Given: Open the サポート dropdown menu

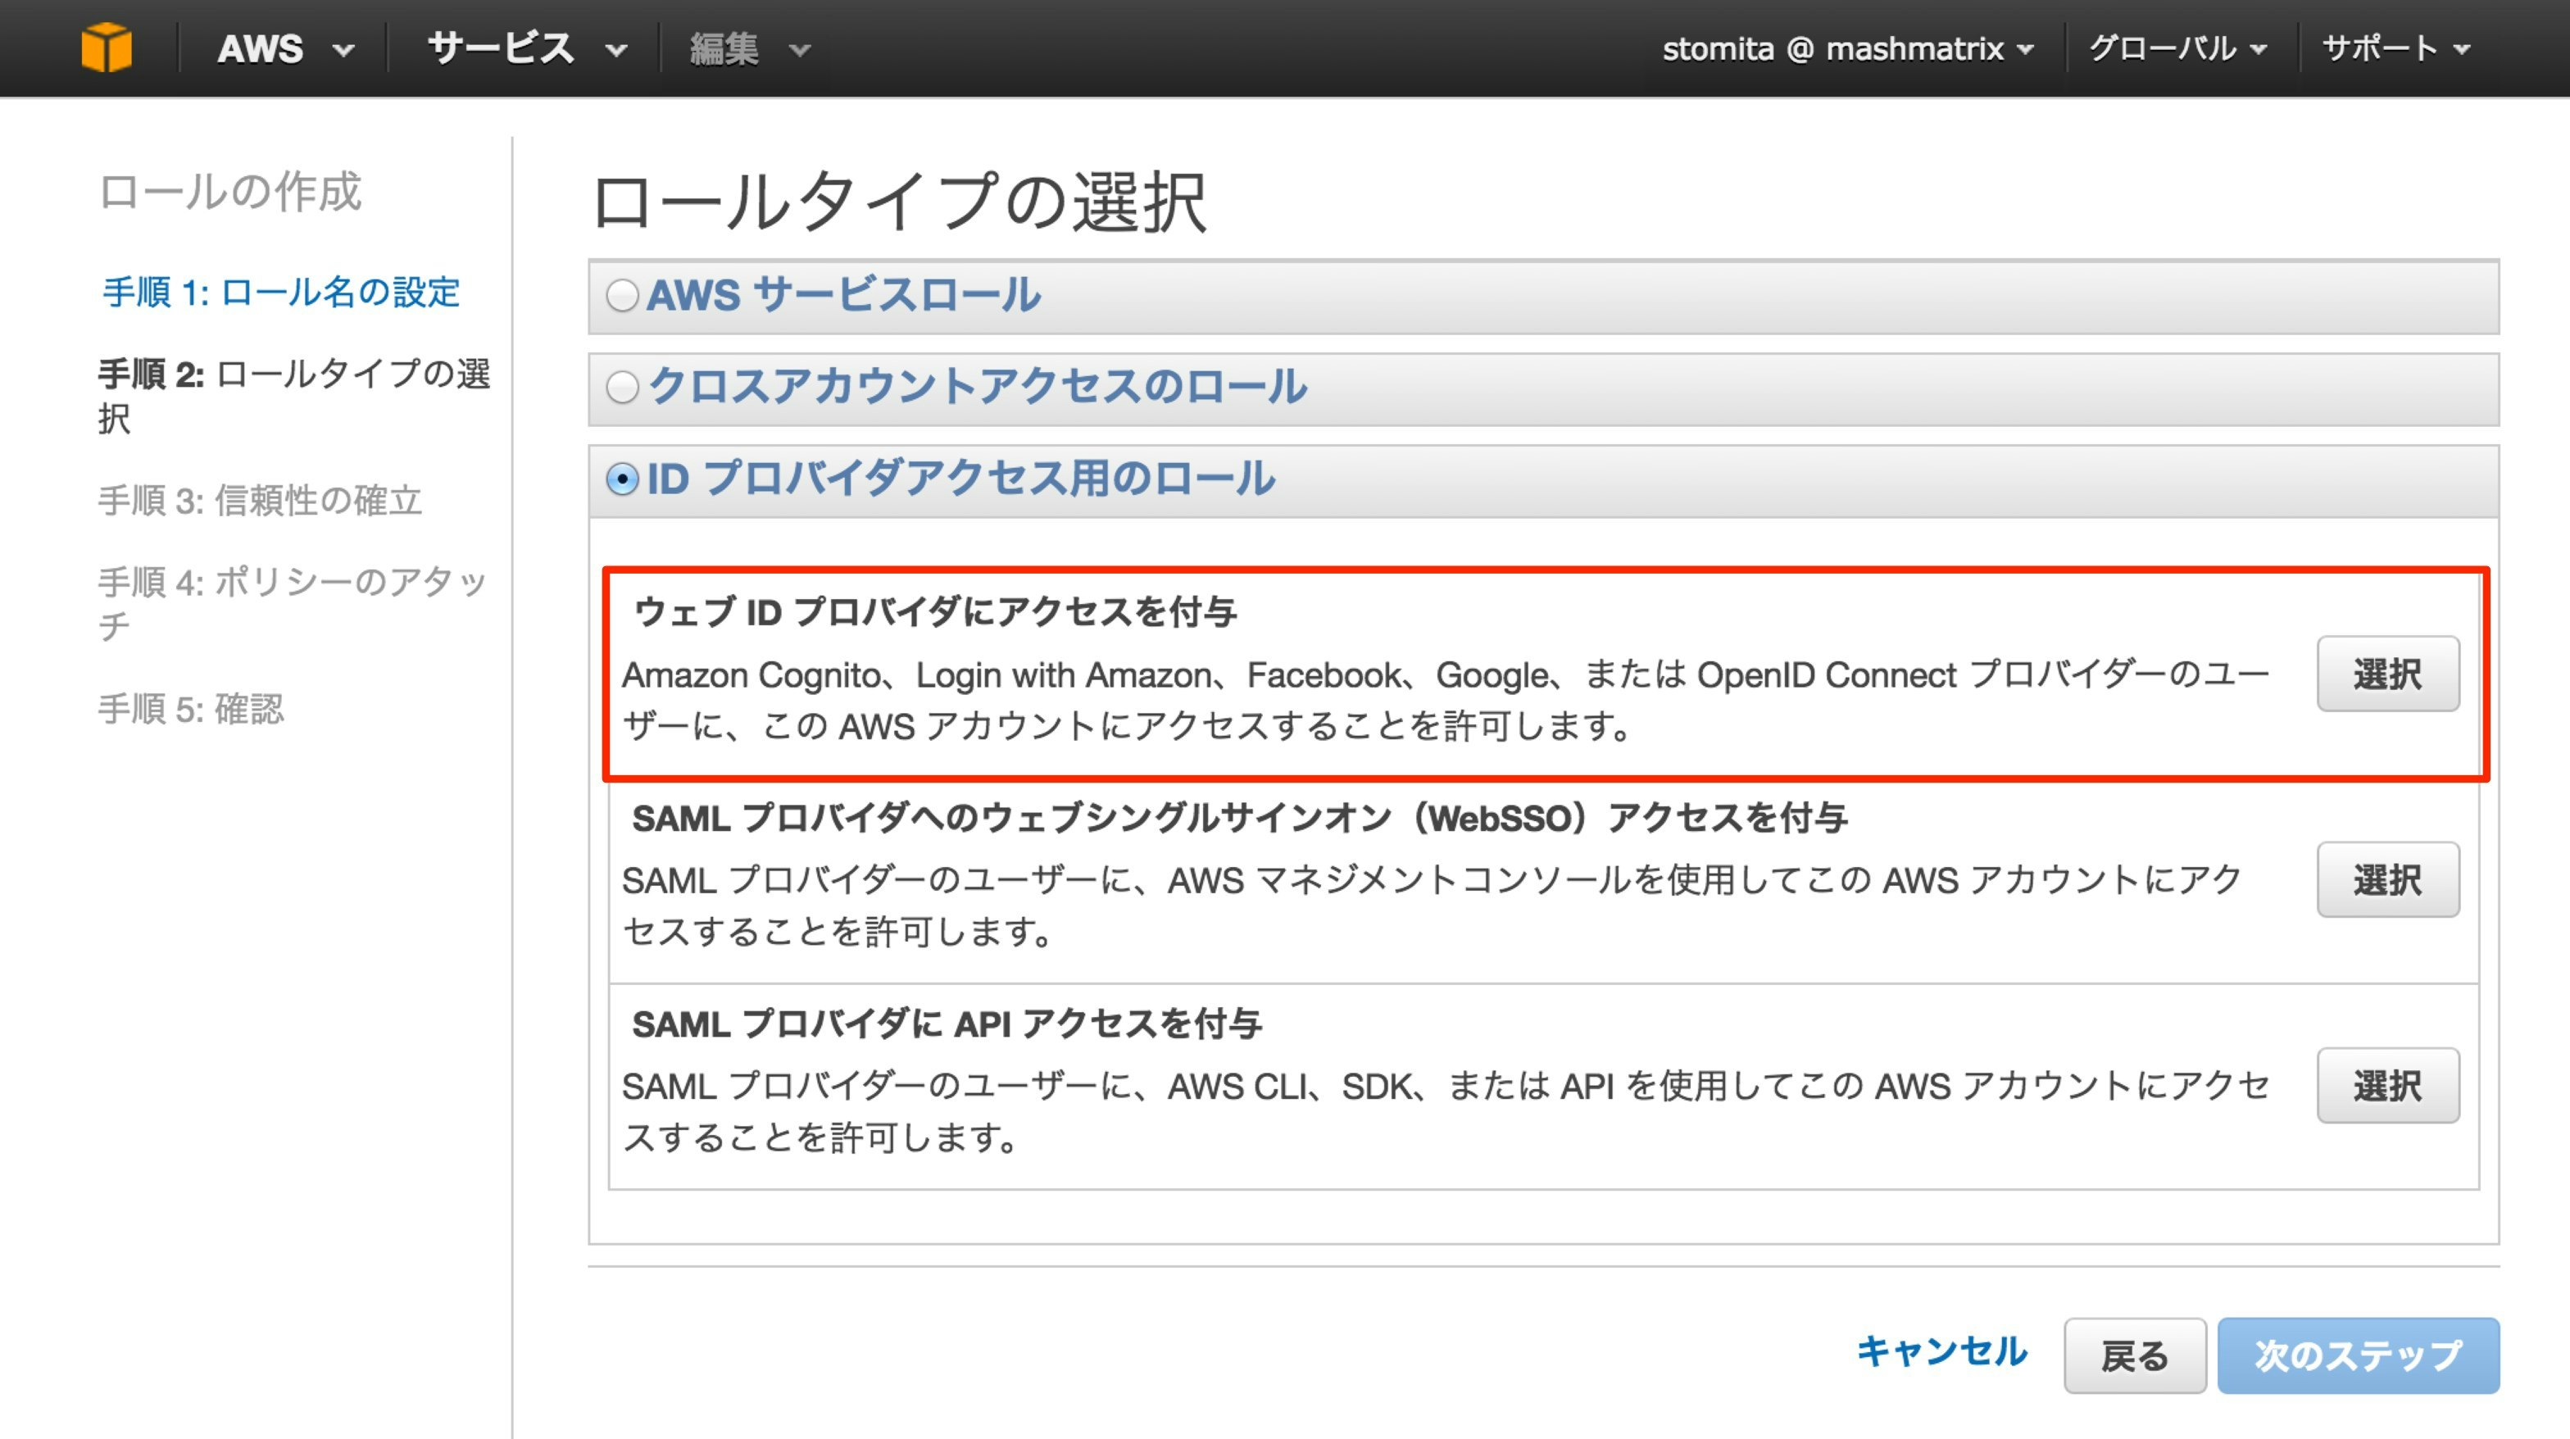Looking at the screenshot, I should point(2395,48).
